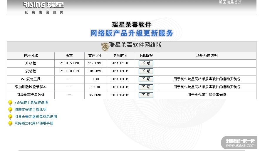Click the 版本 column header
260x151 pixels.
point(69,56)
